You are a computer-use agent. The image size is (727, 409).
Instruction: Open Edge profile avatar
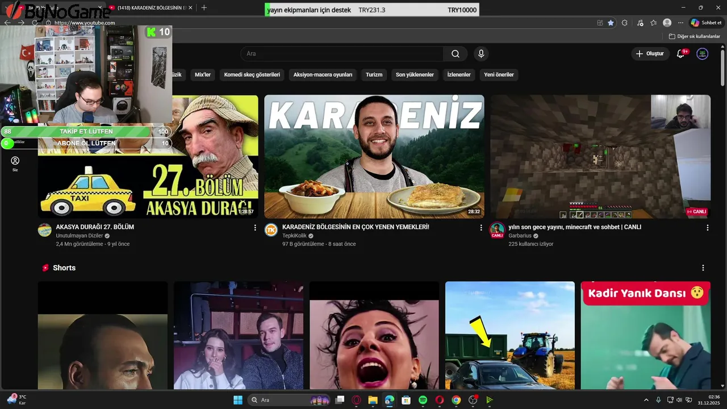[x=667, y=23]
